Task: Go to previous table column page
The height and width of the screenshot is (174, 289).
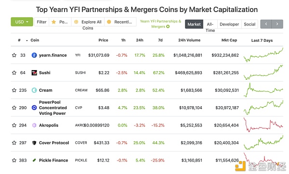Action: pos(266,24)
